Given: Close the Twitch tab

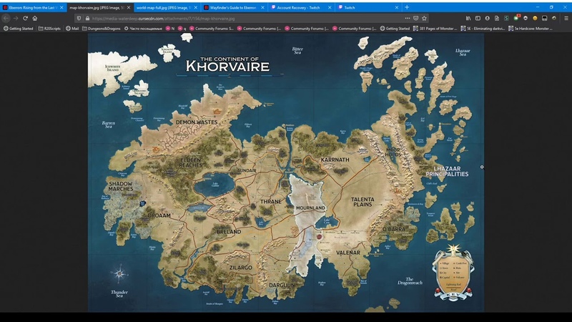Looking at the screenshot, I should pos(397,7).
